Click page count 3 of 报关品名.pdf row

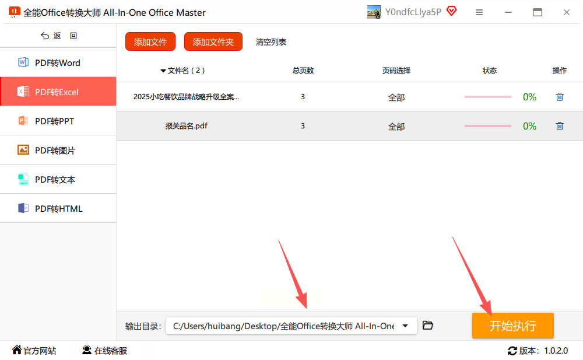click(303, 126)
